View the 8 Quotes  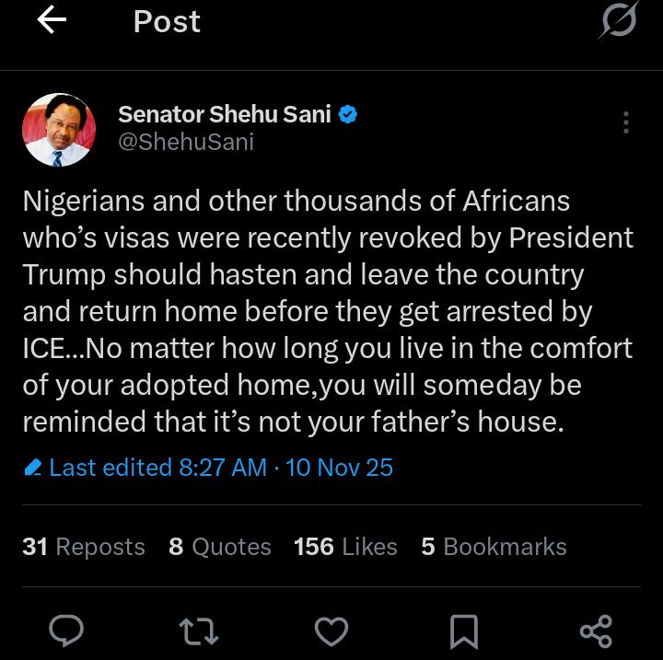(x=220, y=547)
